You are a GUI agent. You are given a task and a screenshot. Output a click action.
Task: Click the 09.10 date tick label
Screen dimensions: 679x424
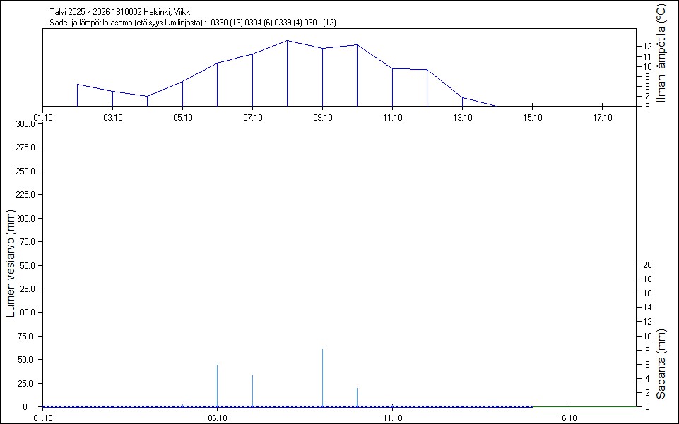pyautogui.click(x=322, y=117)
